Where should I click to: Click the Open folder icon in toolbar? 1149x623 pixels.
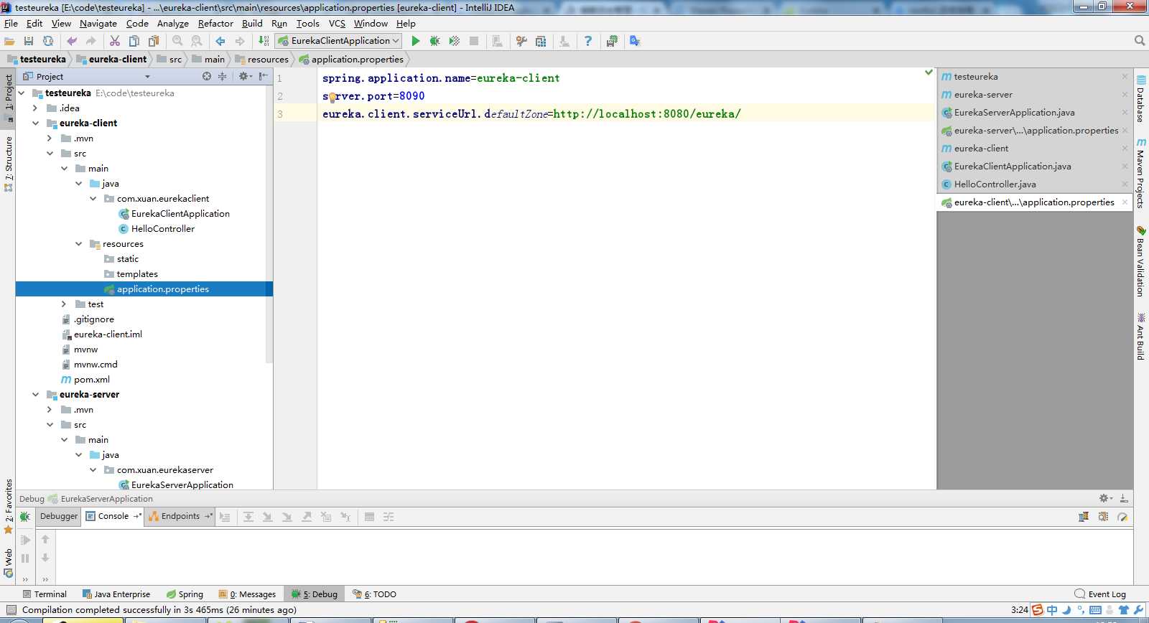pos(9,41)
